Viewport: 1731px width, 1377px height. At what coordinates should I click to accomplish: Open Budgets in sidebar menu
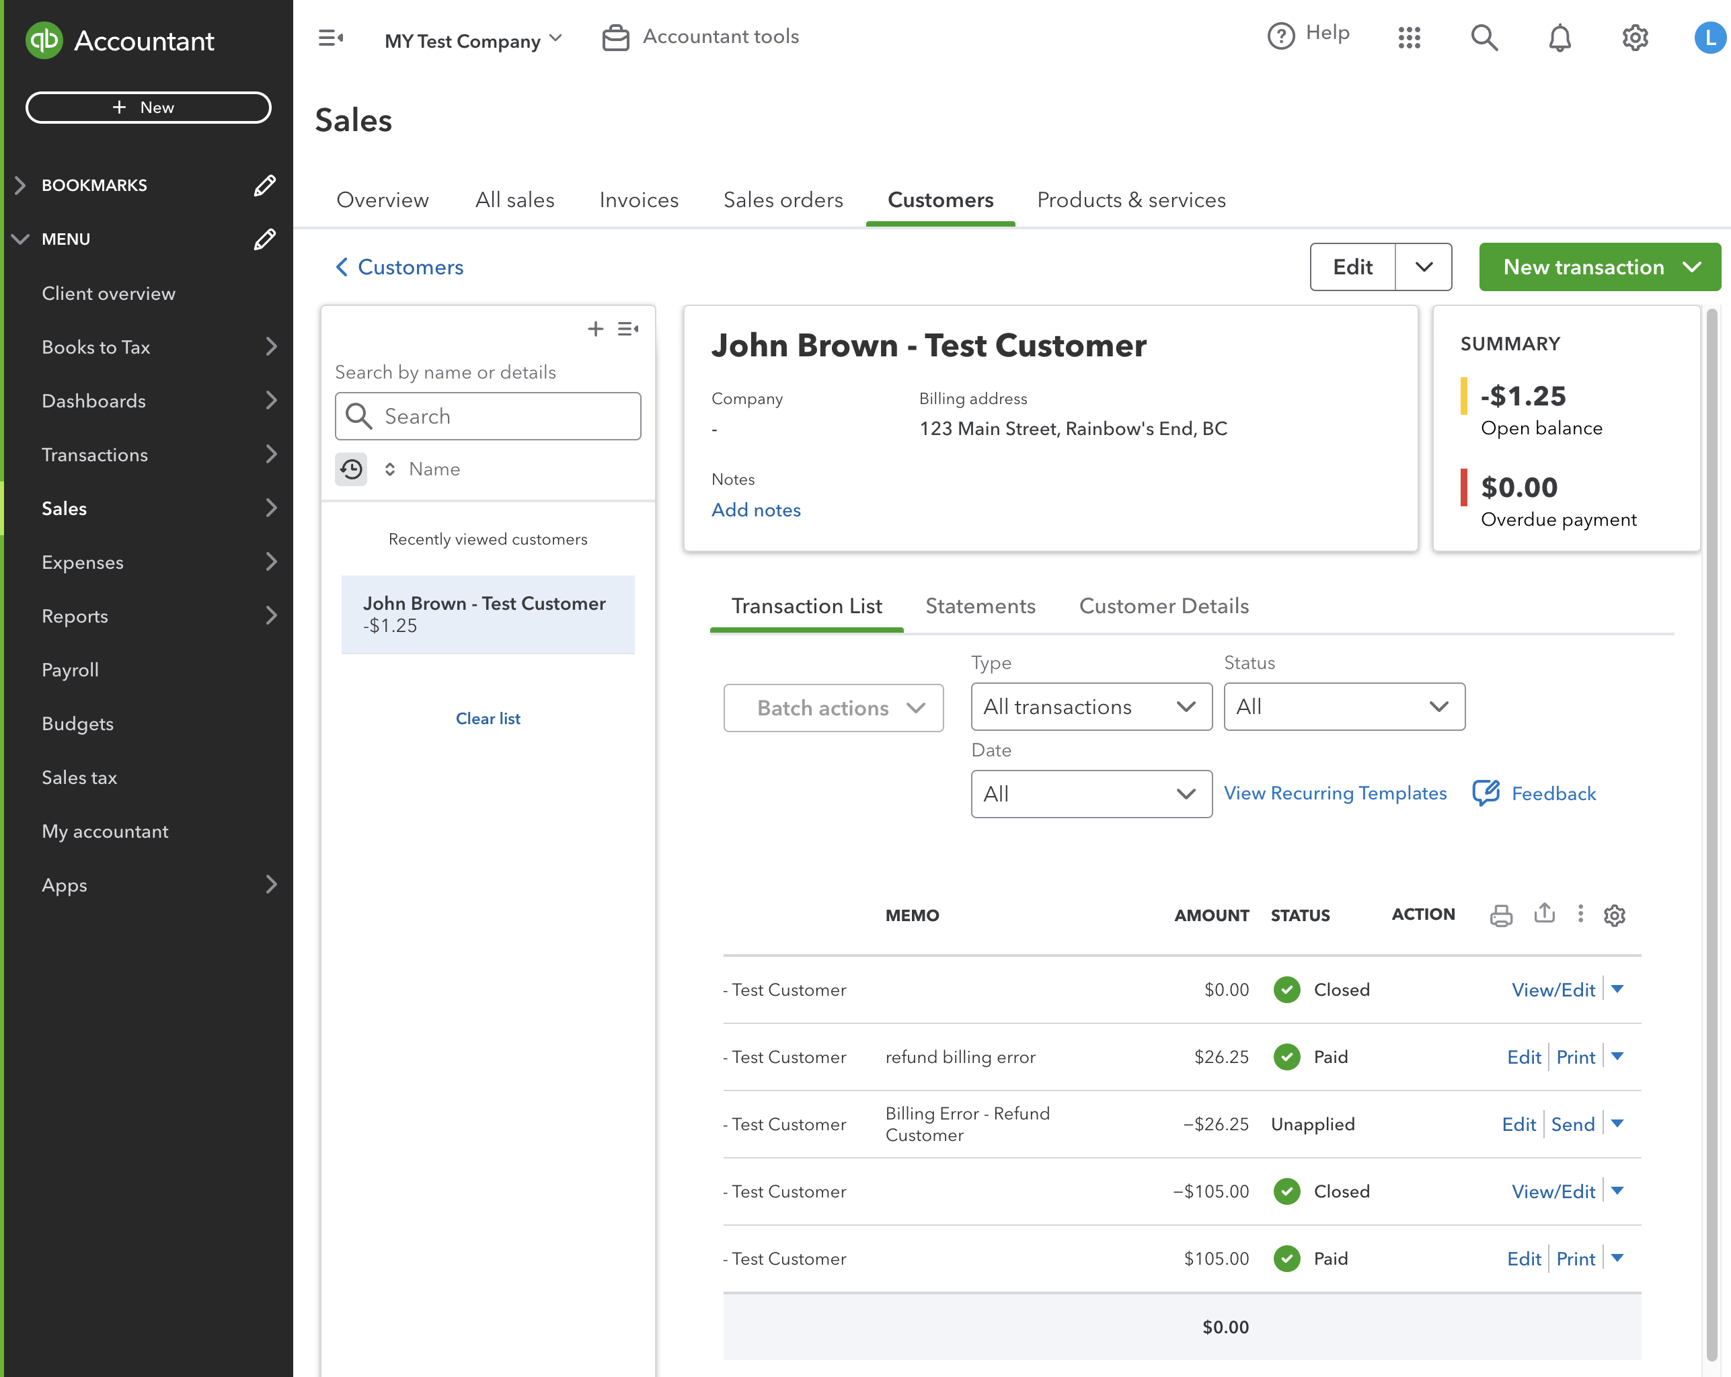tap(77, 724)
